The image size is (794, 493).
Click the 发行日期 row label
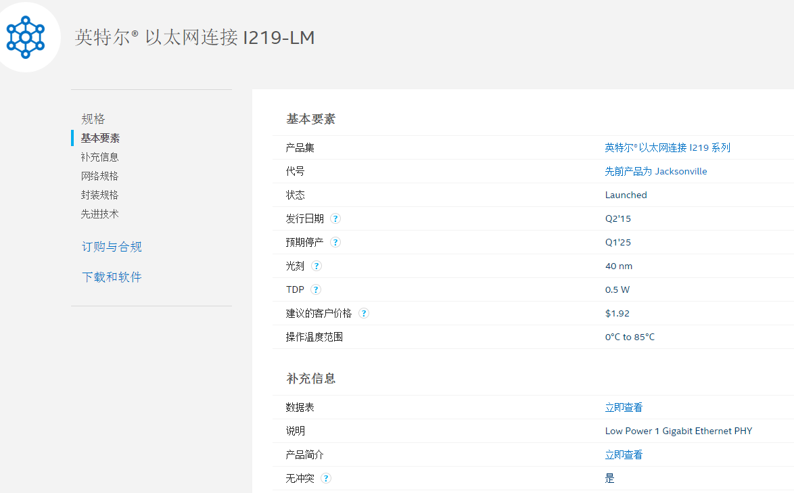304,218
